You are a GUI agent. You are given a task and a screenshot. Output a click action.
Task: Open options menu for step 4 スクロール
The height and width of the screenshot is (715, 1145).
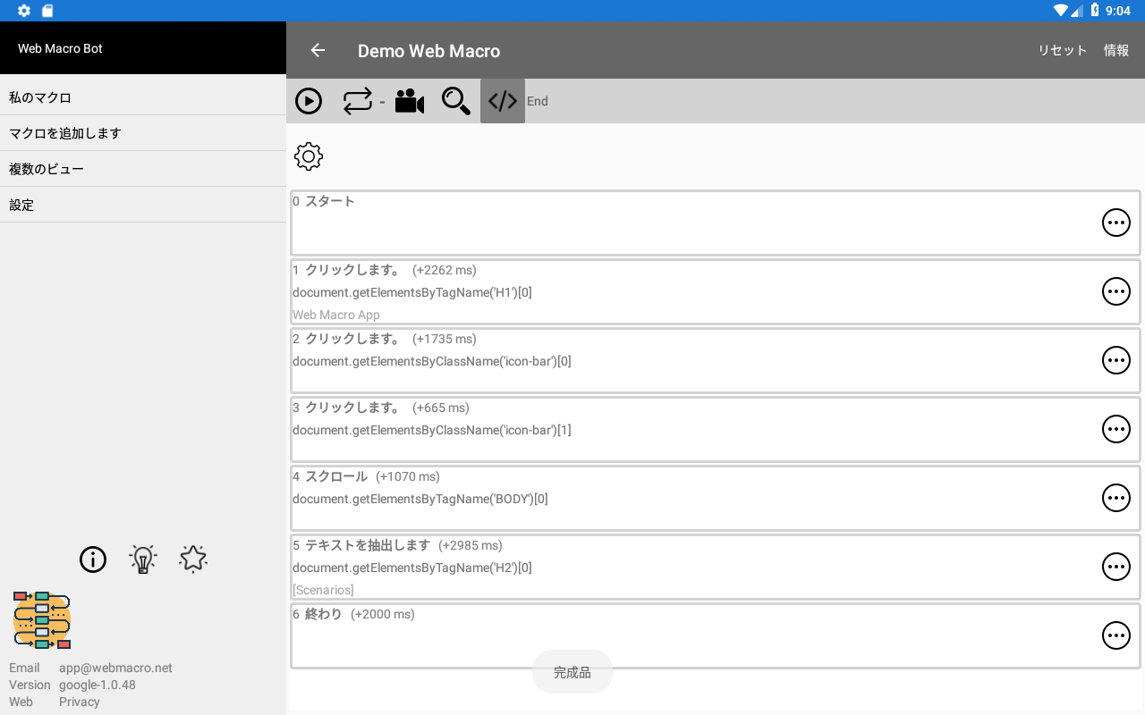click(1116, 498)
